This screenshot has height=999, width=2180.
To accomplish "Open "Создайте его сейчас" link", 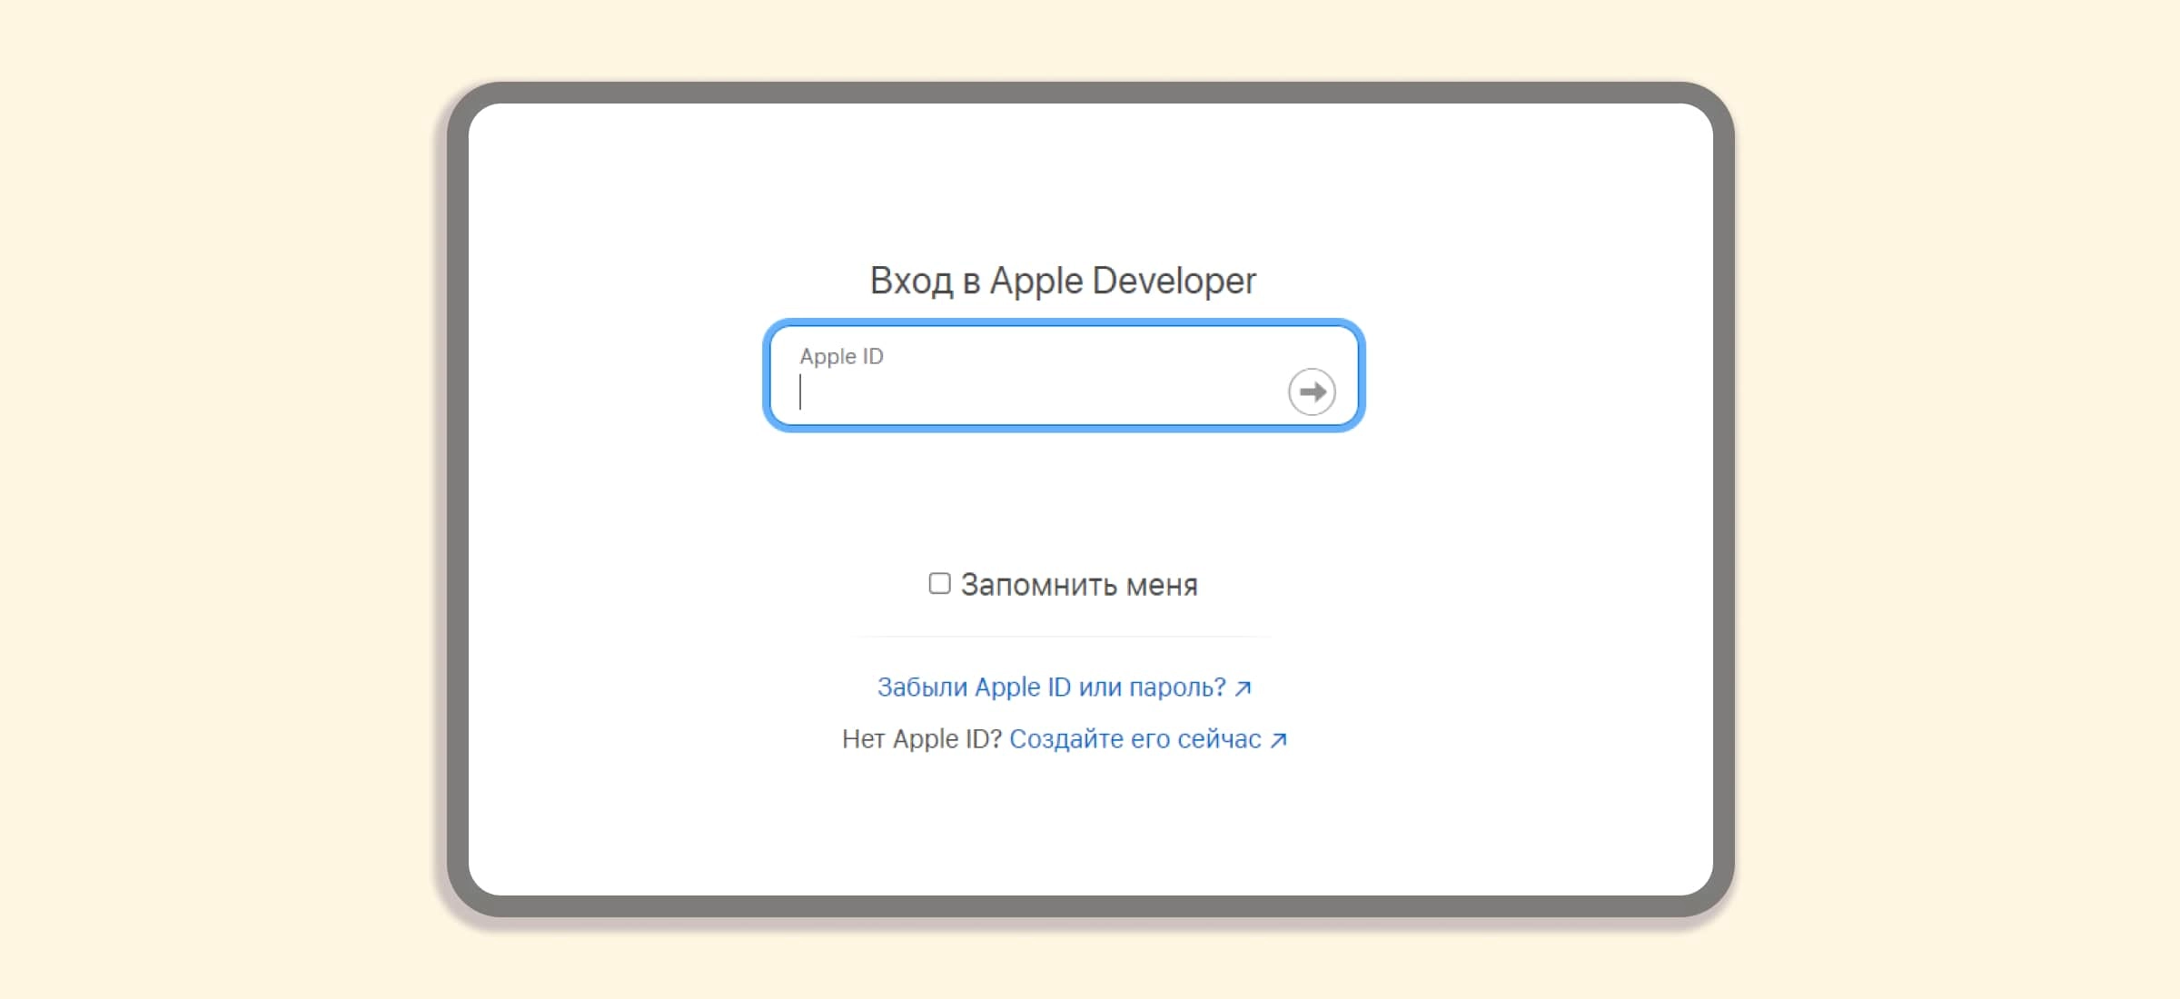I will pos(1148,739).
